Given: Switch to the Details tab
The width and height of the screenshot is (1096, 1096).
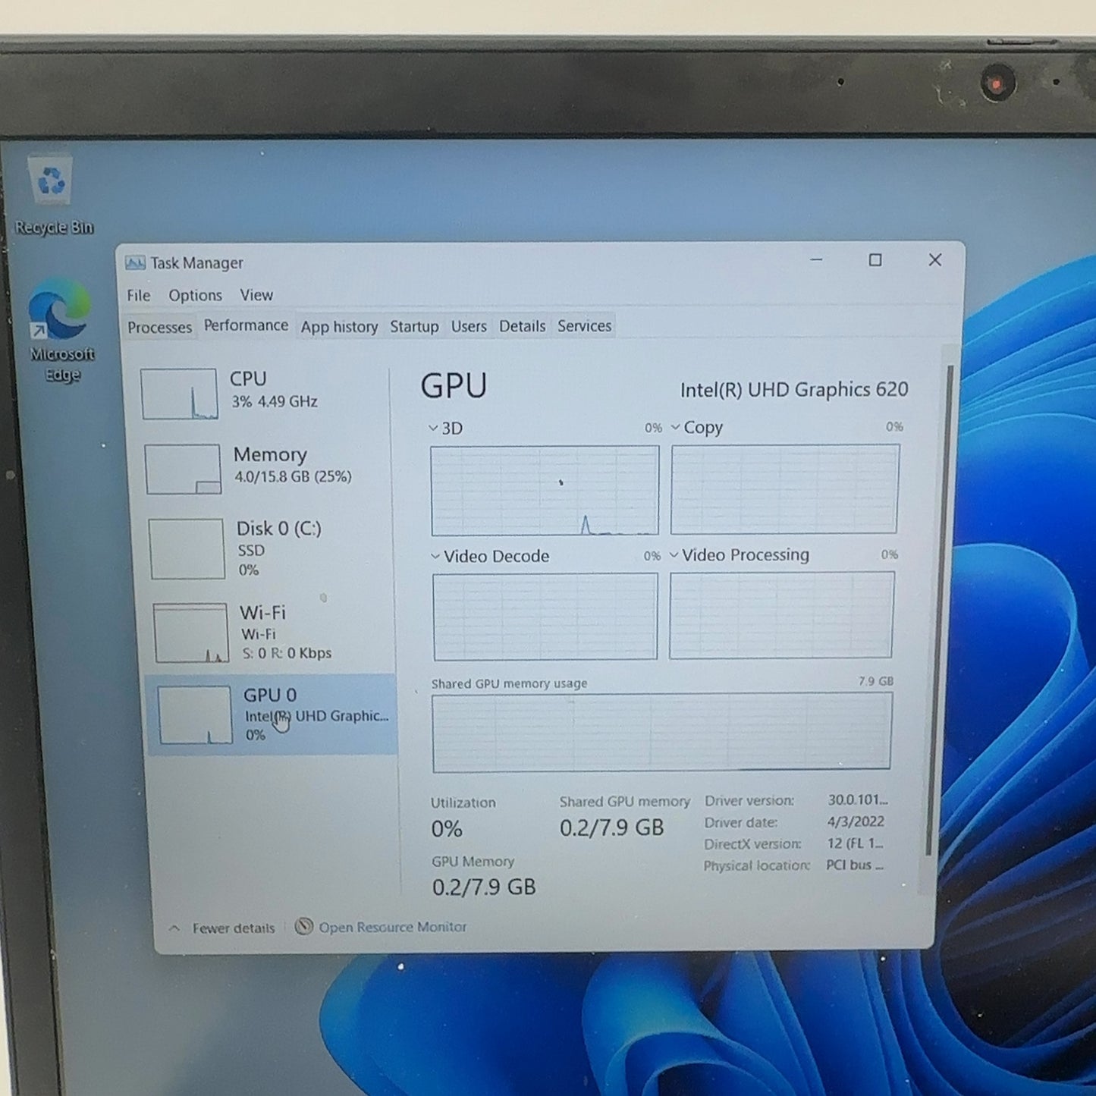Looking at the screenshot, I should coord(522,326).
